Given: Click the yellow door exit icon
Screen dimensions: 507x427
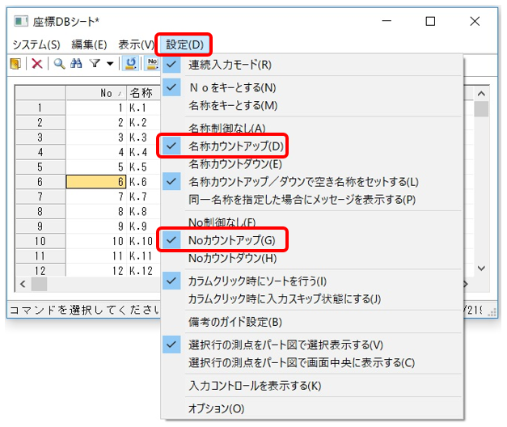Looking at the screenshot, I should point(15,63).
